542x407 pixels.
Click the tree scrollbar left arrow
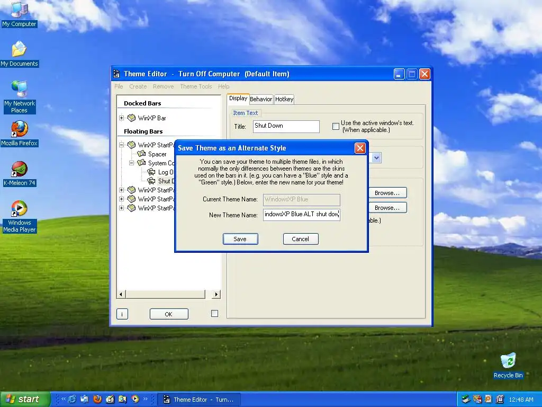click(121, 295)
